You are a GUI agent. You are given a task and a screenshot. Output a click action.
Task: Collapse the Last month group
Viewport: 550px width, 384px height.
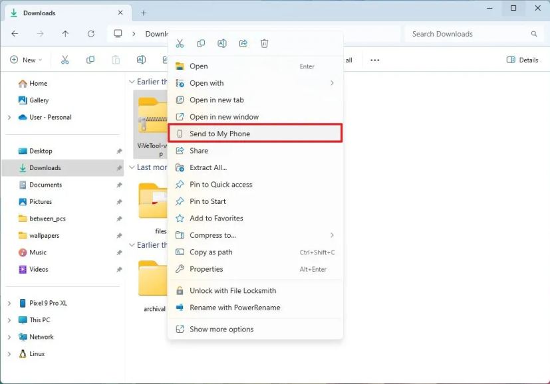coord(132,167)
